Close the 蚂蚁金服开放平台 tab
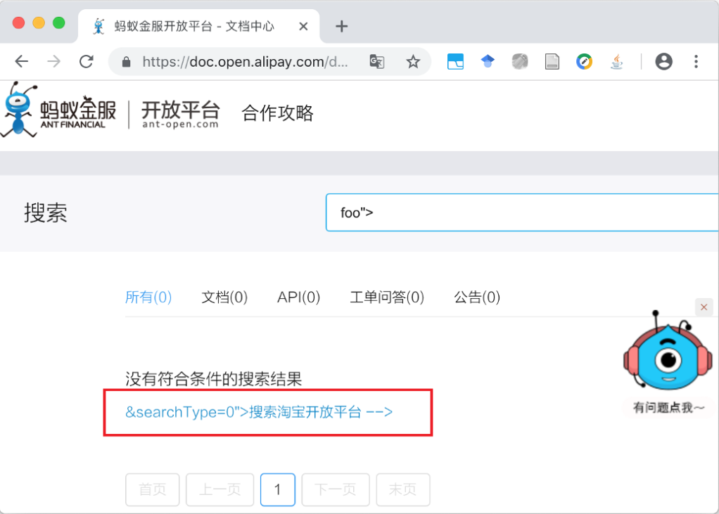The height and width of the screenshot is (514, 719). pyautogui.click(x=303, y=27)
